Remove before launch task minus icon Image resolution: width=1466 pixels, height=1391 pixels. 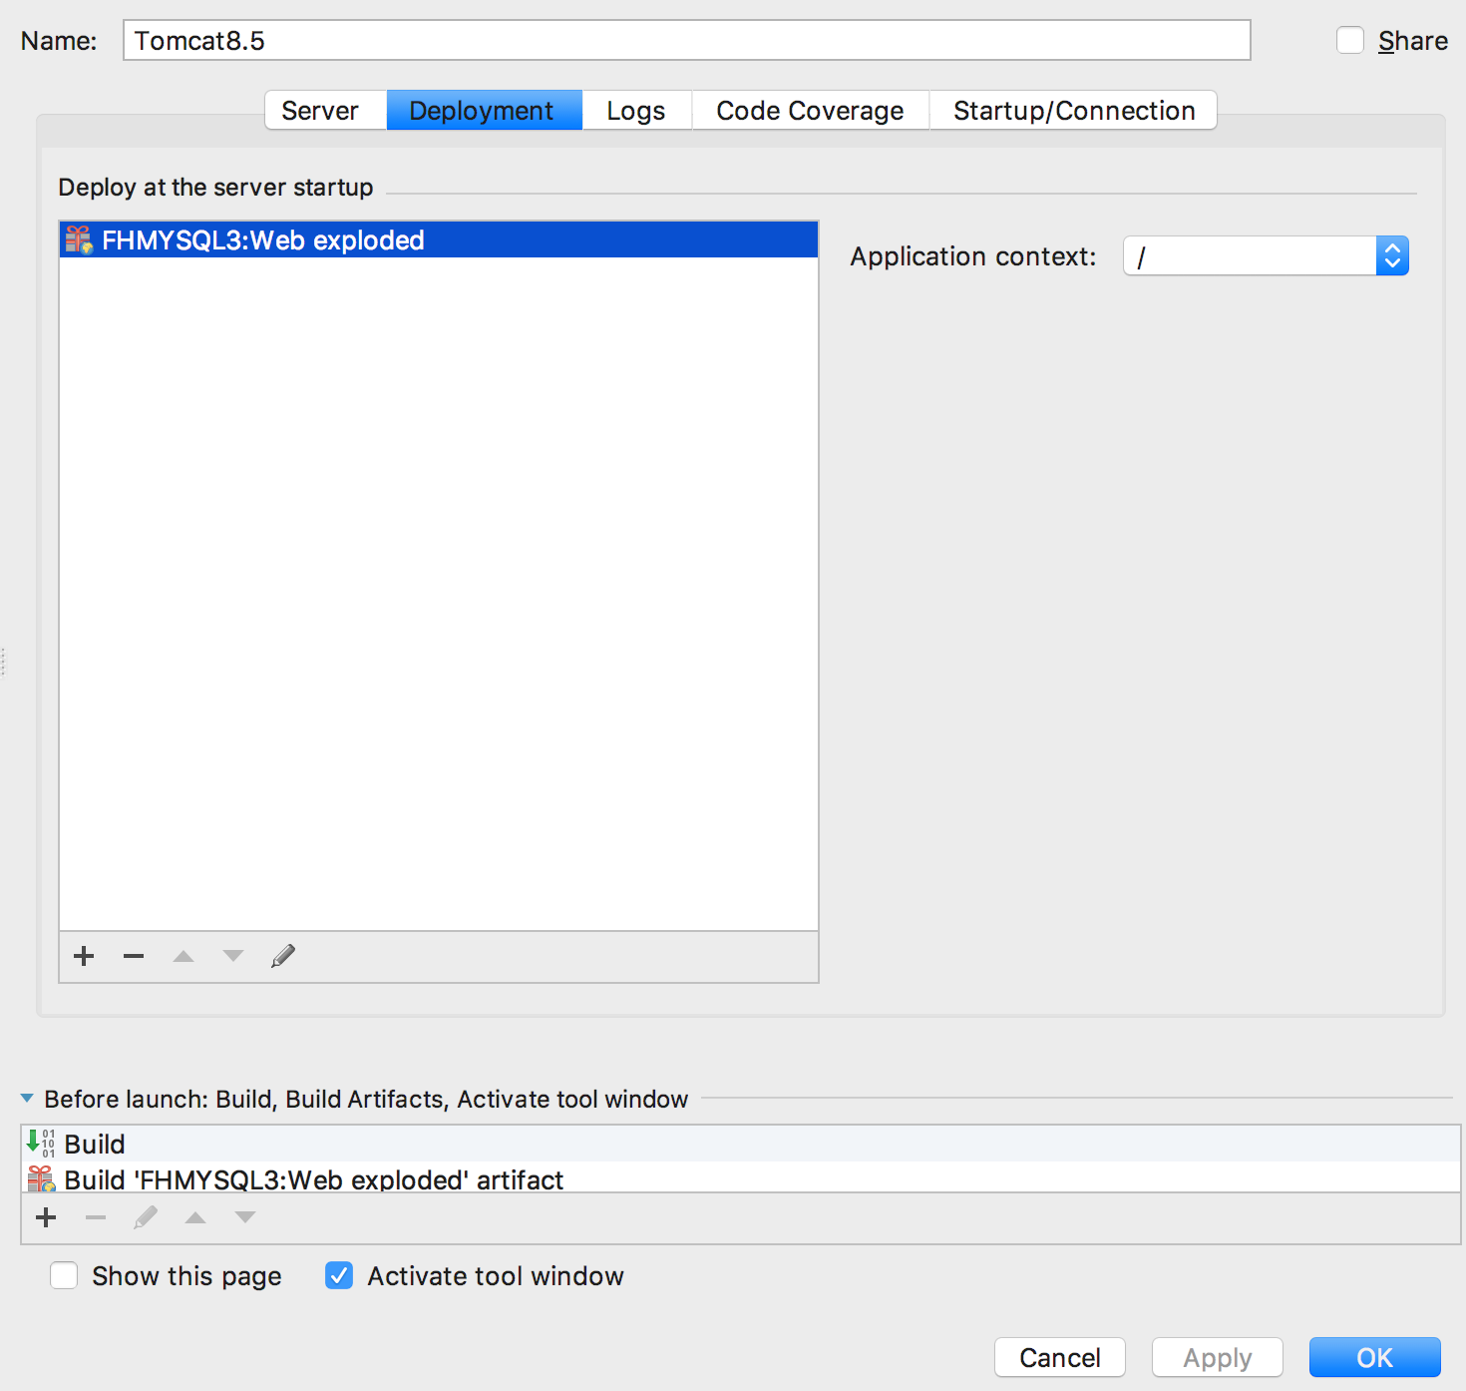[x=96, y=1217]
